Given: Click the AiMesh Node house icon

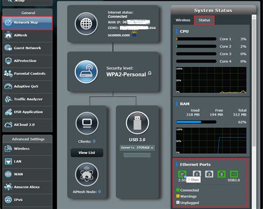Looking at the screenshot, I should coord(87,174).
